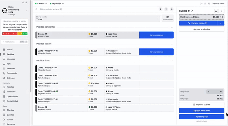Image resolution: width=228 pixels, height=126 pixels.
Task: Click the Despacho amount field
Action: click(215, 91)
